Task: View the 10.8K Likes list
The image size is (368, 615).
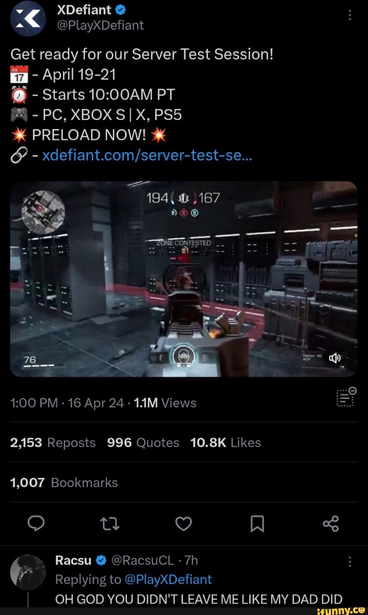Action: point(226,443)
